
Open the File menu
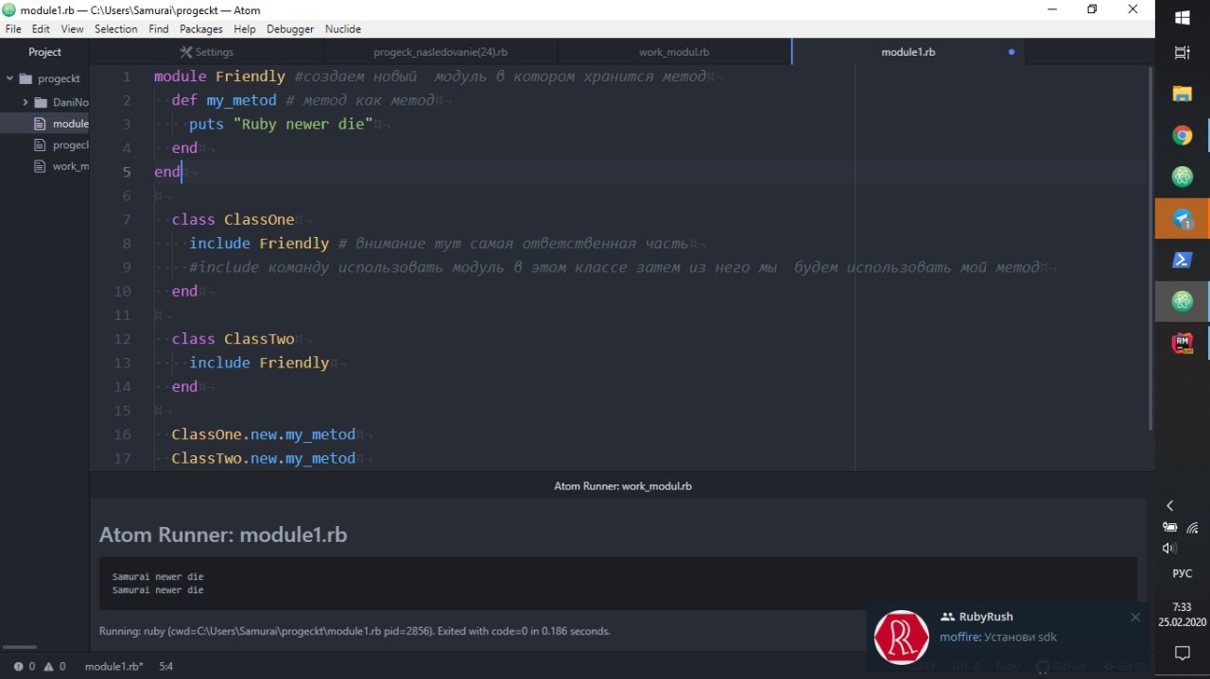tap(13, 29)
